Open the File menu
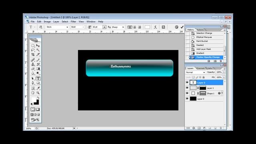 coord(33,22)
